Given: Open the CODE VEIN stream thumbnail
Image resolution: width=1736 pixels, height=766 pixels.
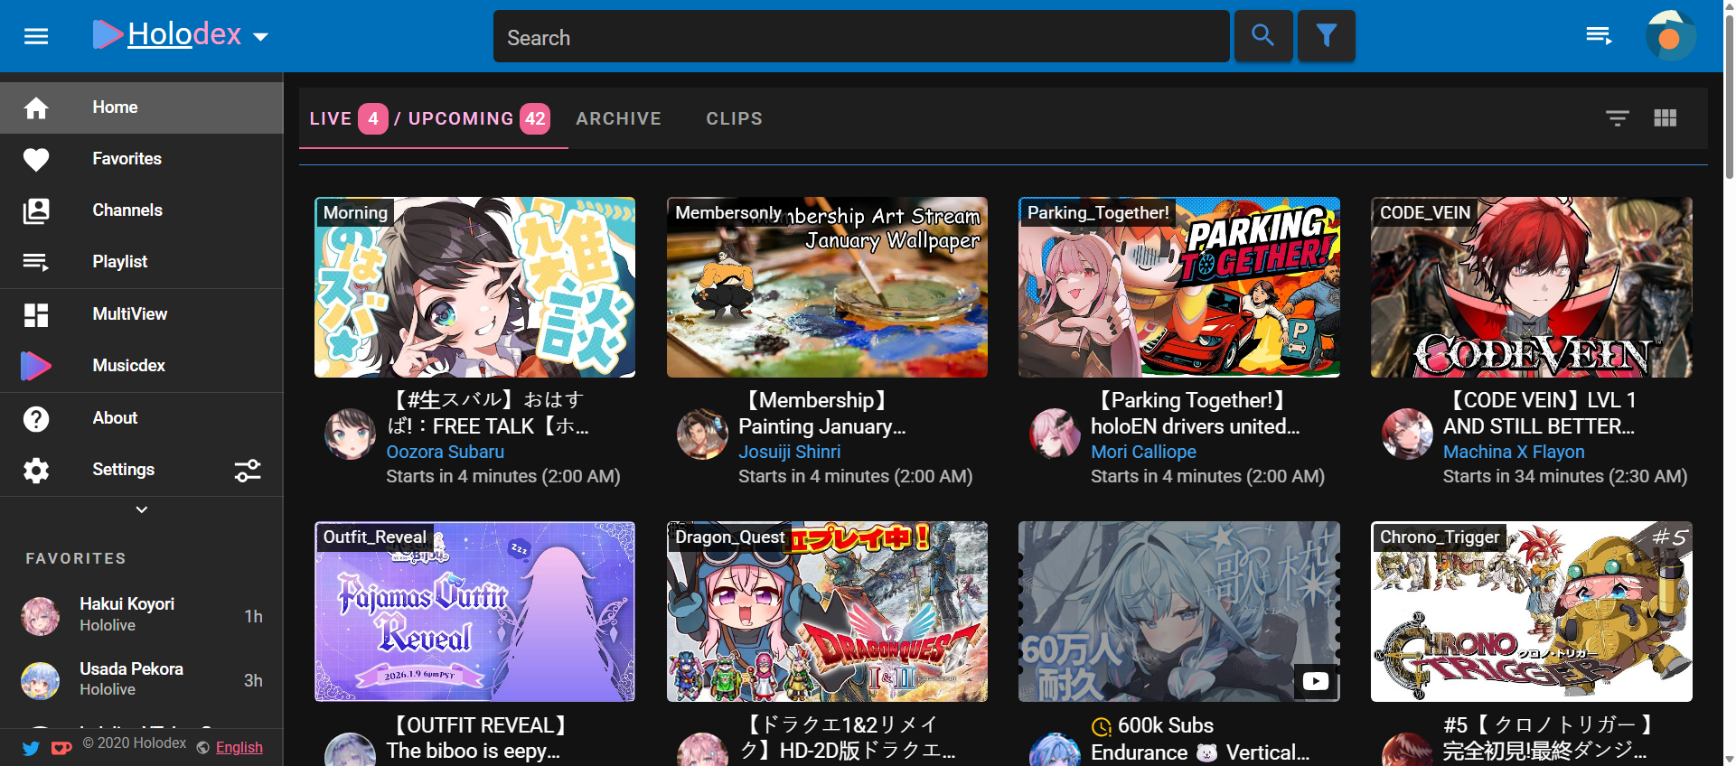Looking at the screenshot, I should (x=1532, y=287).
